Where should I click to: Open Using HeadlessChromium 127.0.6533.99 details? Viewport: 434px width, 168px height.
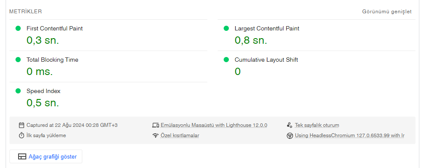(x=349, y=135)
